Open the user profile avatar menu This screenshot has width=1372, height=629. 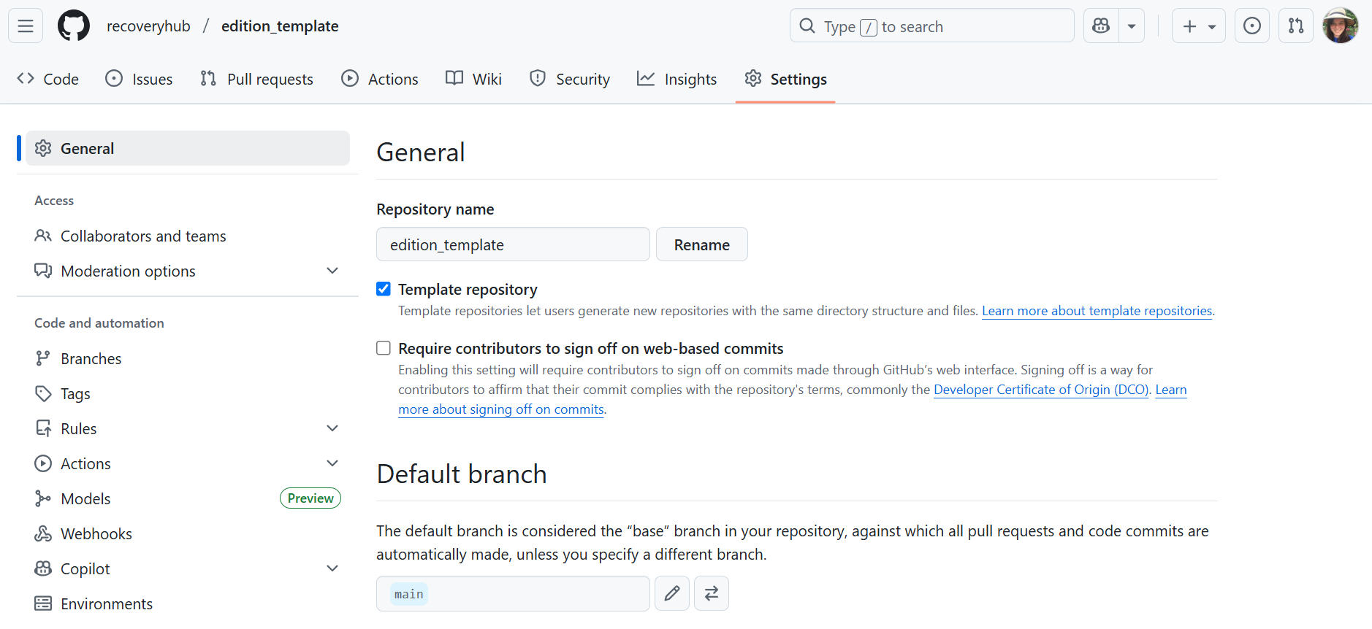(x=1340, y=26)
